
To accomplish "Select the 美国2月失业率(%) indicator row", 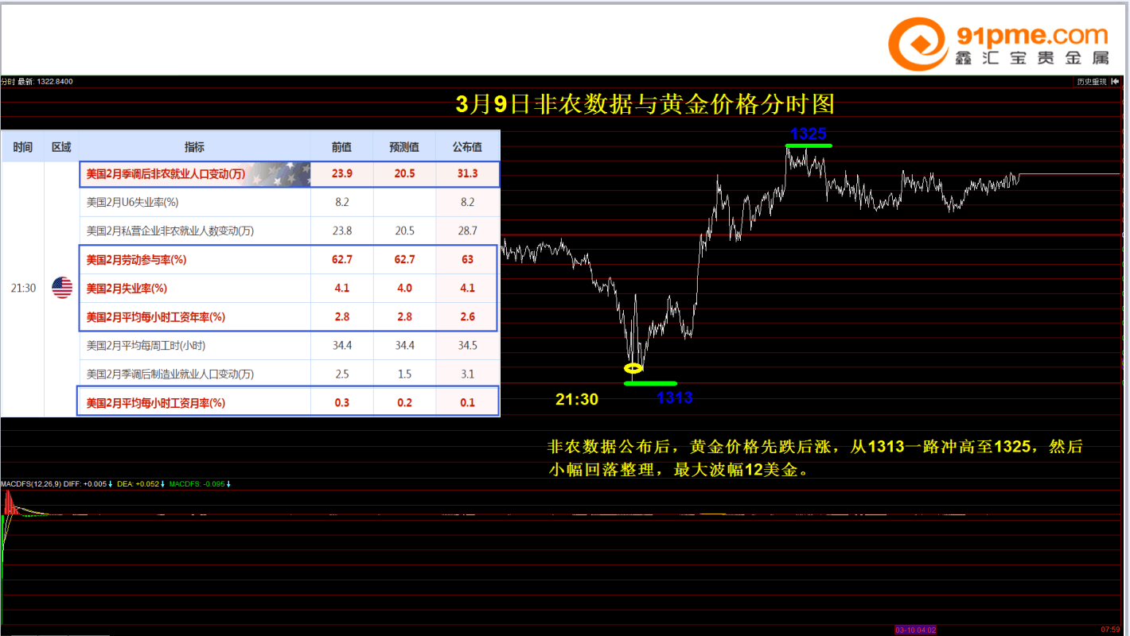I will tap(127, 289).
